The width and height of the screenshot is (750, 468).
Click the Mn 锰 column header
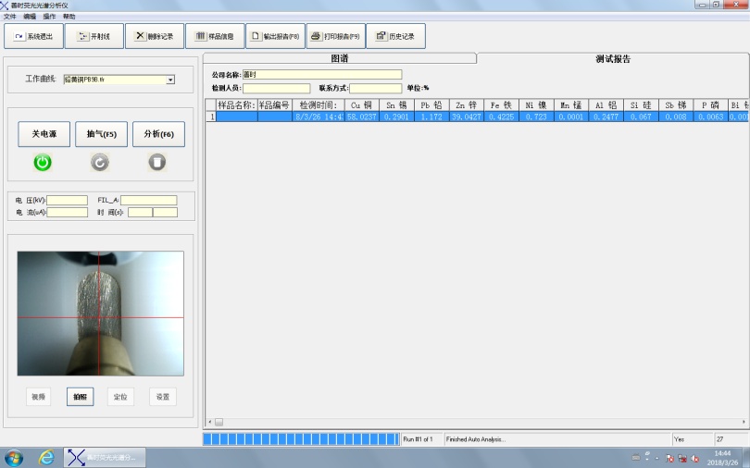click(x=571, y=105)
